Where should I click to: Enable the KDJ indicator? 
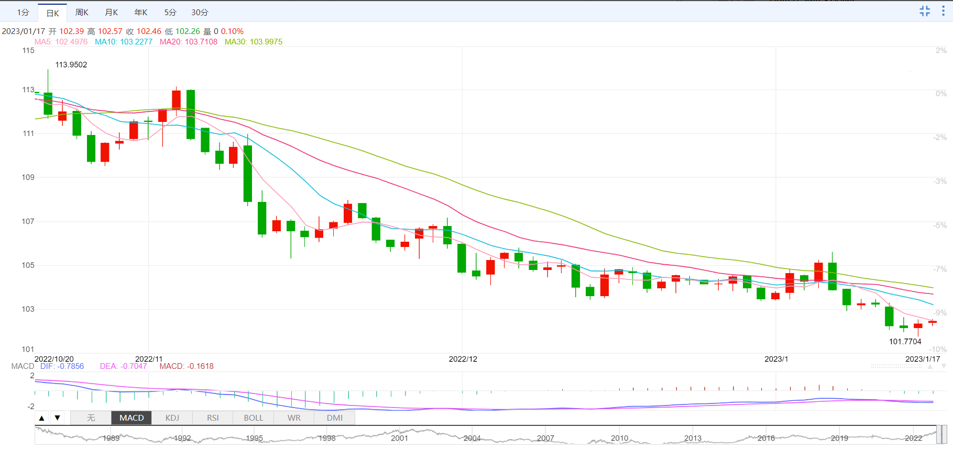coord(172,418)
